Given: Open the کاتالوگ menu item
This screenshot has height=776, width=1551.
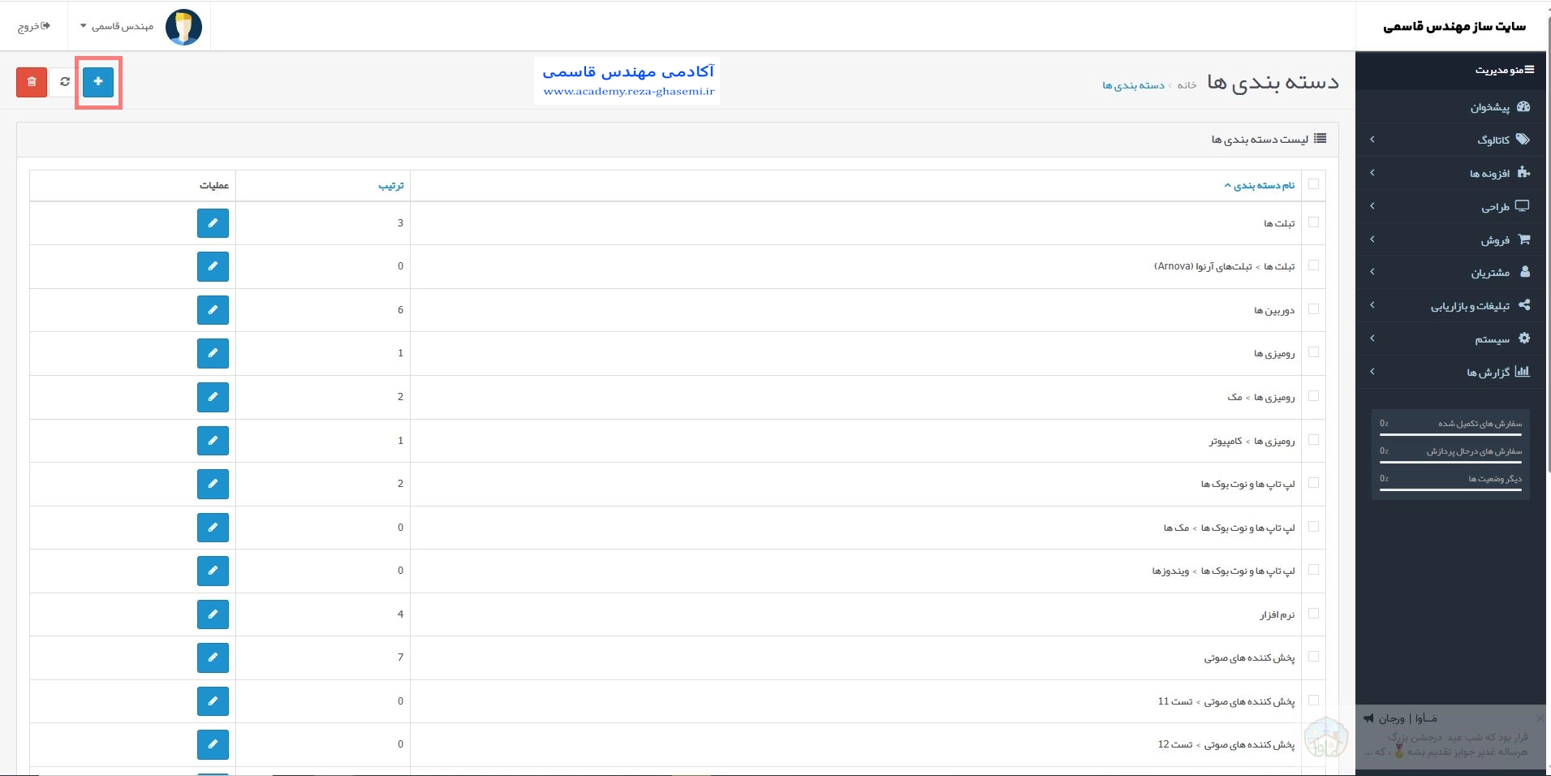Looking at the screenshot, I should click(1452, 140).
